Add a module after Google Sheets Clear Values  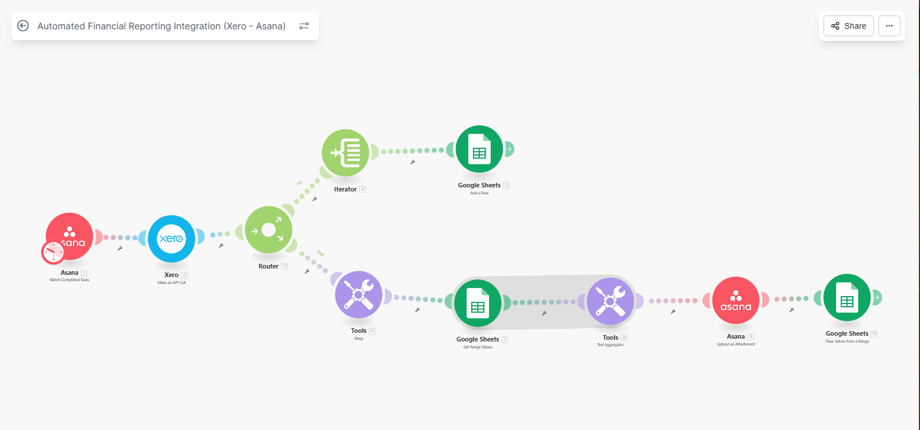[x=877, y=298]
